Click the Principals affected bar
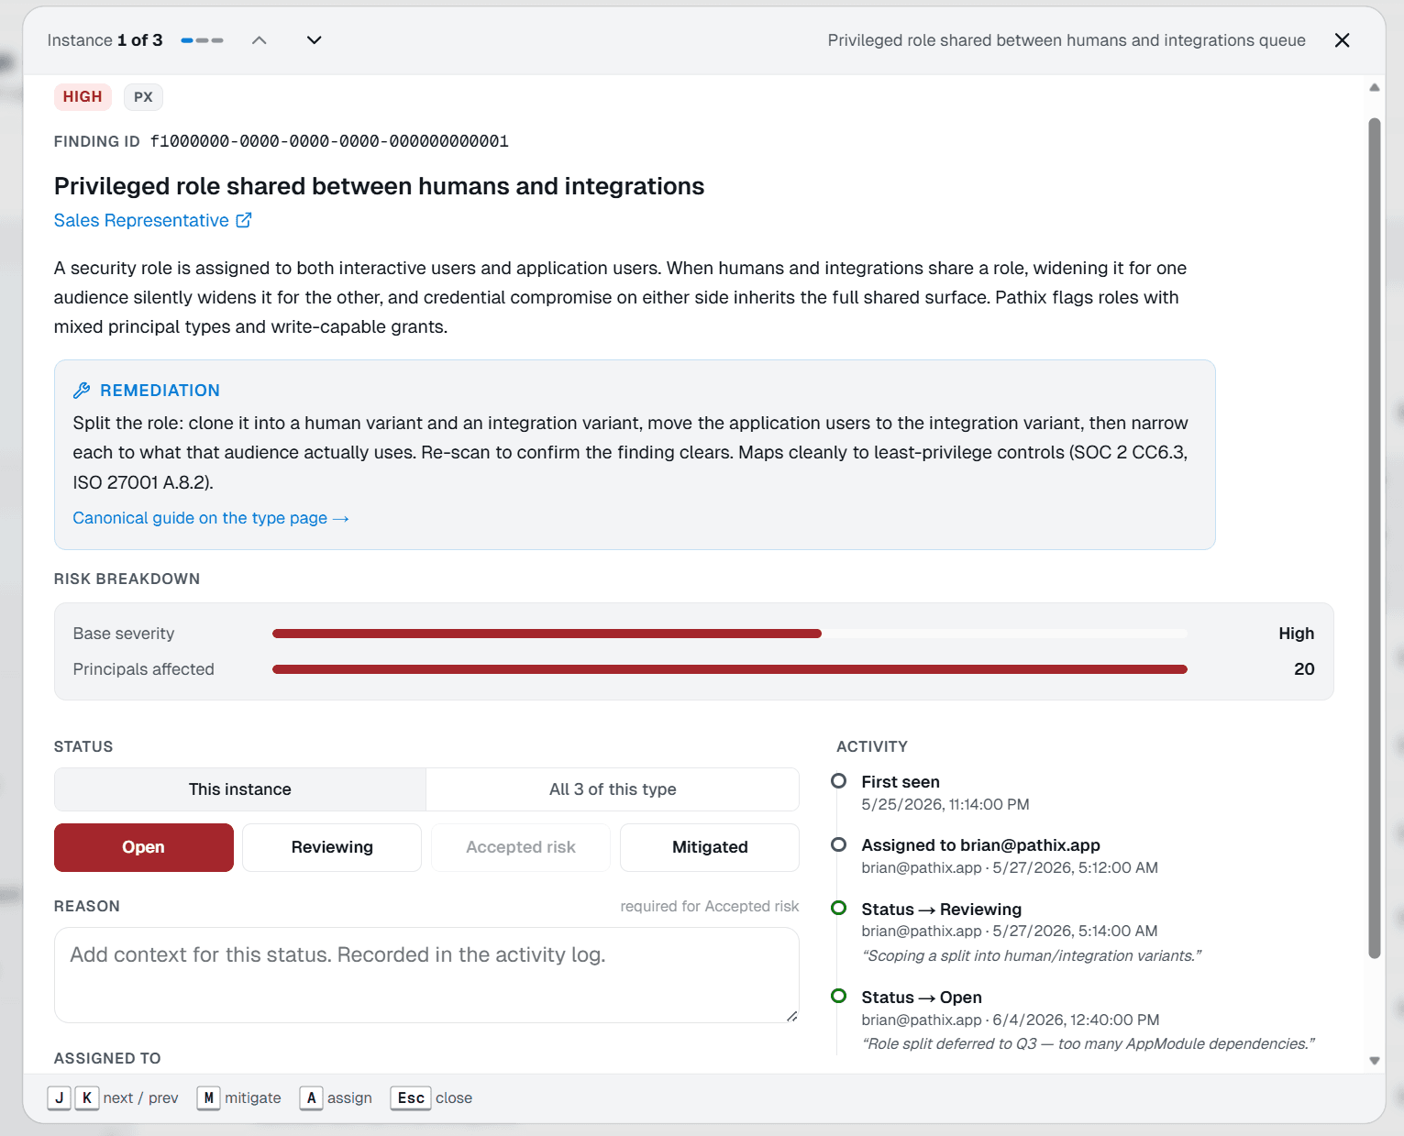The height and width of the screenshot is (1136, 1404). (730, 669)
